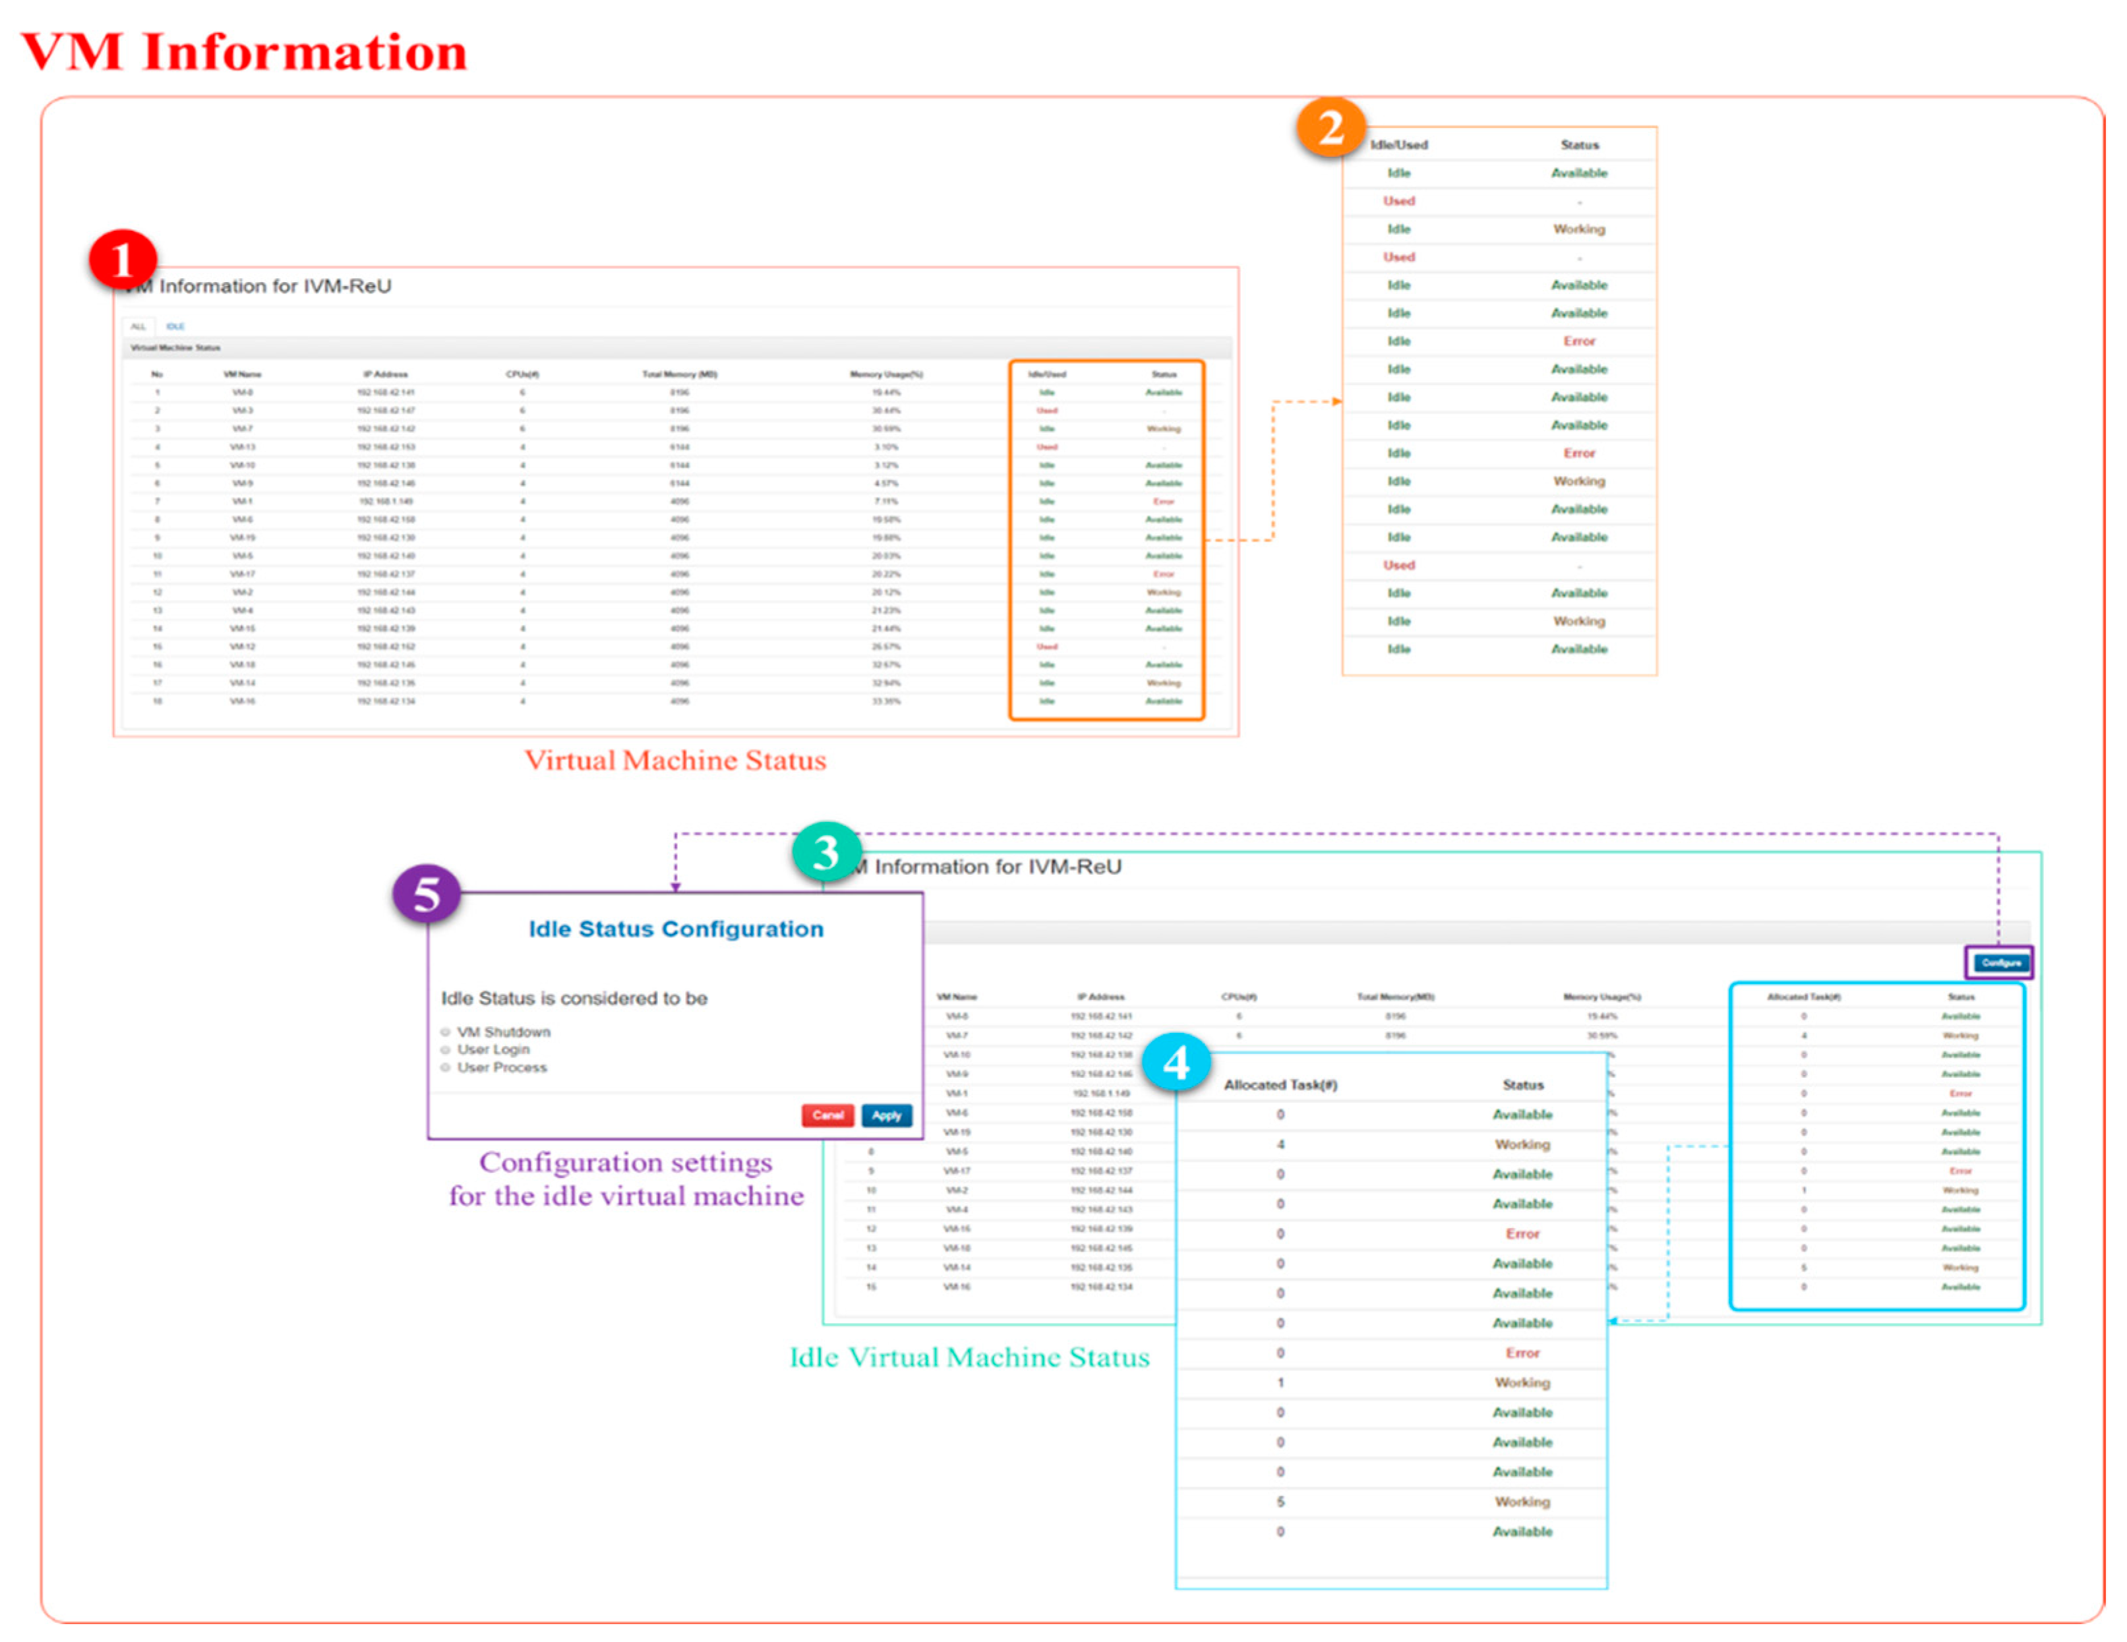Click the Idle Status Configuration title
2127x1642 pixels.
[676, 929]
